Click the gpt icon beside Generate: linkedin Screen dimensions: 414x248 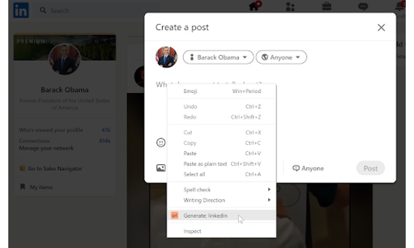pyautogui.click(x=175, y=215)
